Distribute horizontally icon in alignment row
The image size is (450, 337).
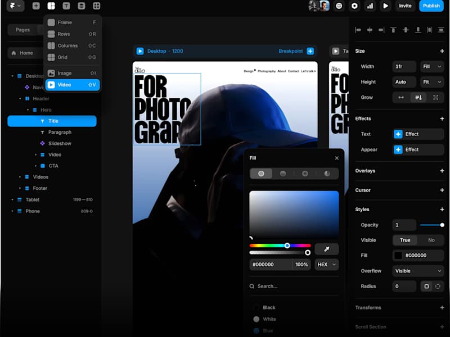[429, 30]
